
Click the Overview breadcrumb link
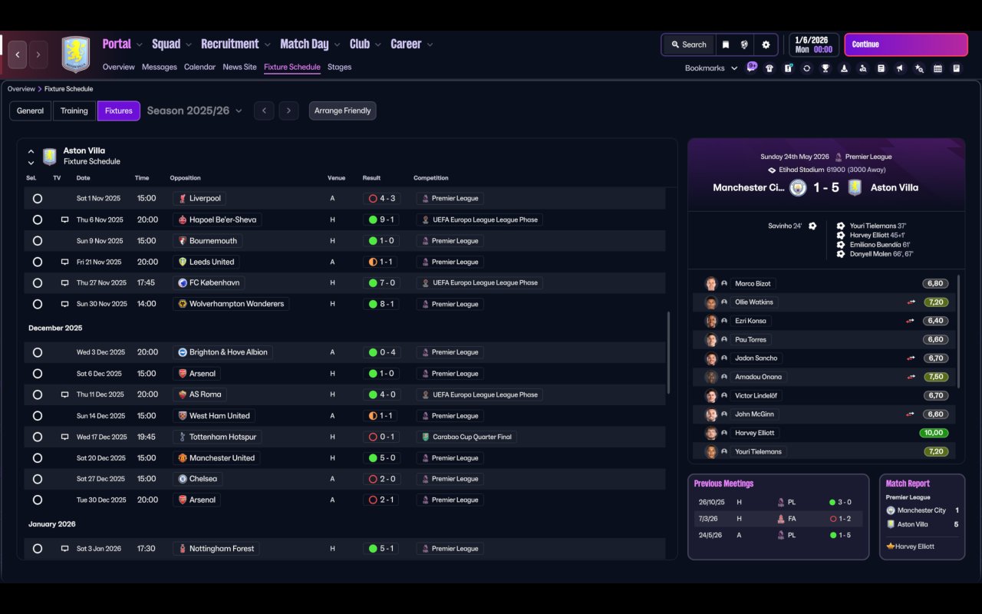[x=21, y=89]
